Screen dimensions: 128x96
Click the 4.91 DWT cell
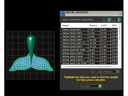tap(105, 53)
